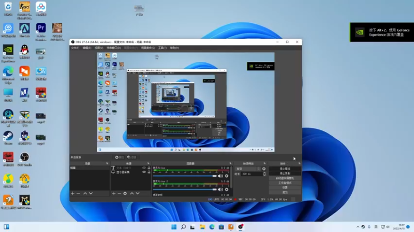The height and width of the screenshot is (232, 414).
Task: Move the source down in Sources list
Action: pyautogui.click(x=138, y=193)
